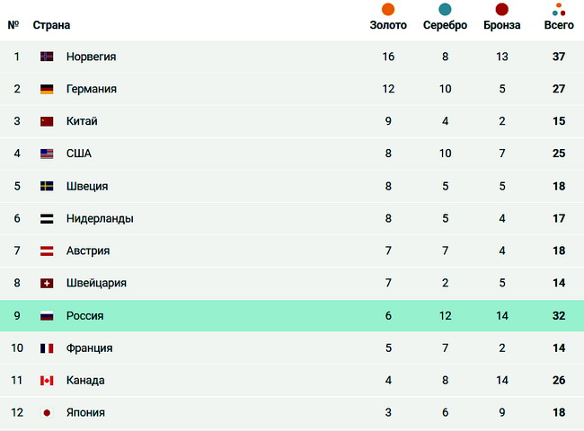
Task: Click the China flag icon
Action: (x=47, y=121)
